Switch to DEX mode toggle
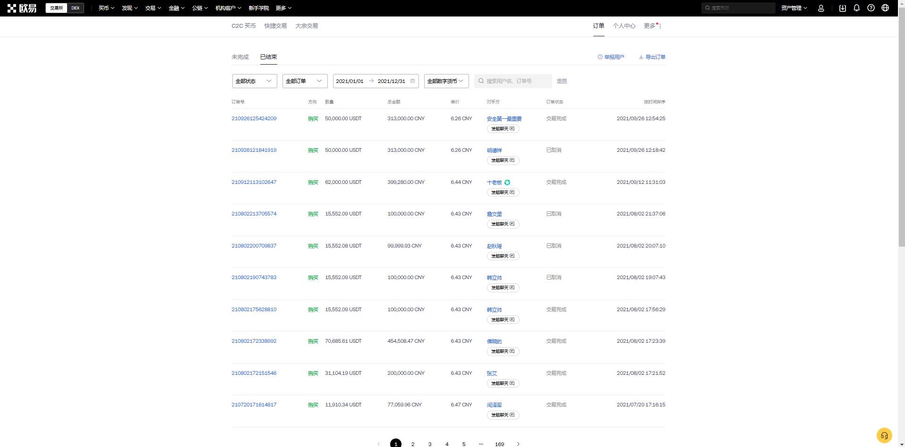Image resolution: width=905 pixels, height=447 pixels. (x=75, y=8)
